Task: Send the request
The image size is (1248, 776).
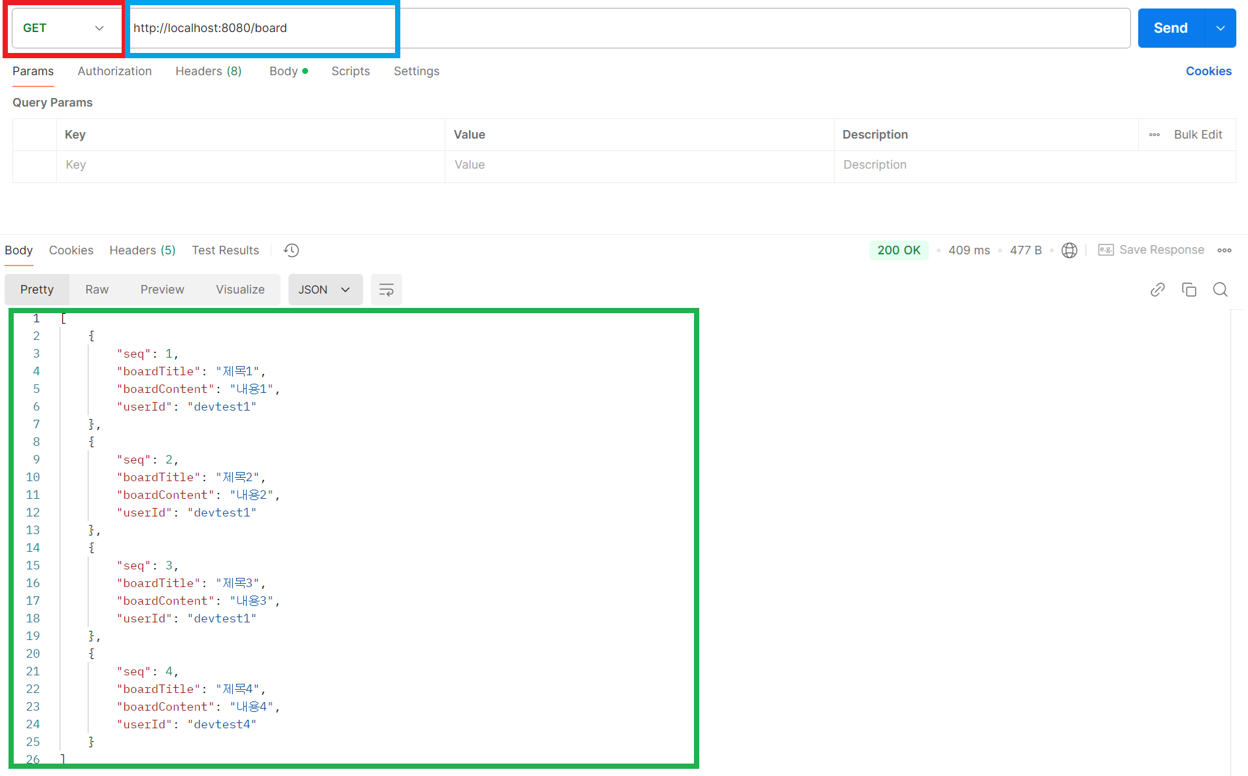Action: (x=1171, y=28)
